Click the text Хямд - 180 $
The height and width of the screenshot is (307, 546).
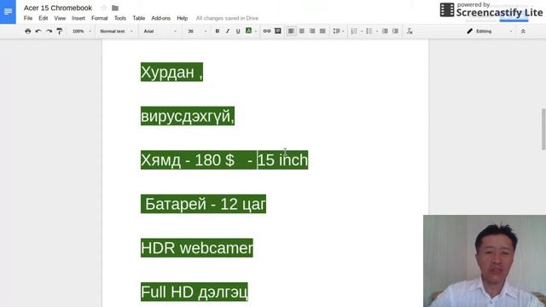(188, 160)
